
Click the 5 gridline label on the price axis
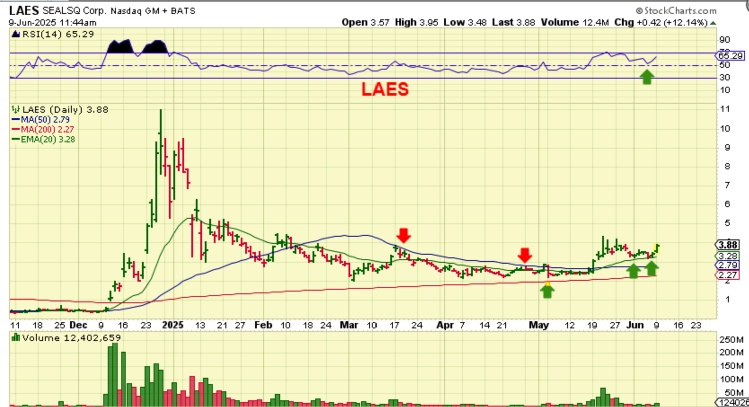coord(727,223)
